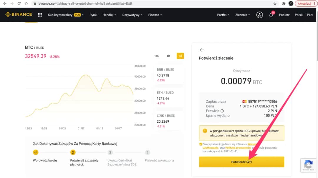Open the apps grid icon next to the logo

pos(40,14)
